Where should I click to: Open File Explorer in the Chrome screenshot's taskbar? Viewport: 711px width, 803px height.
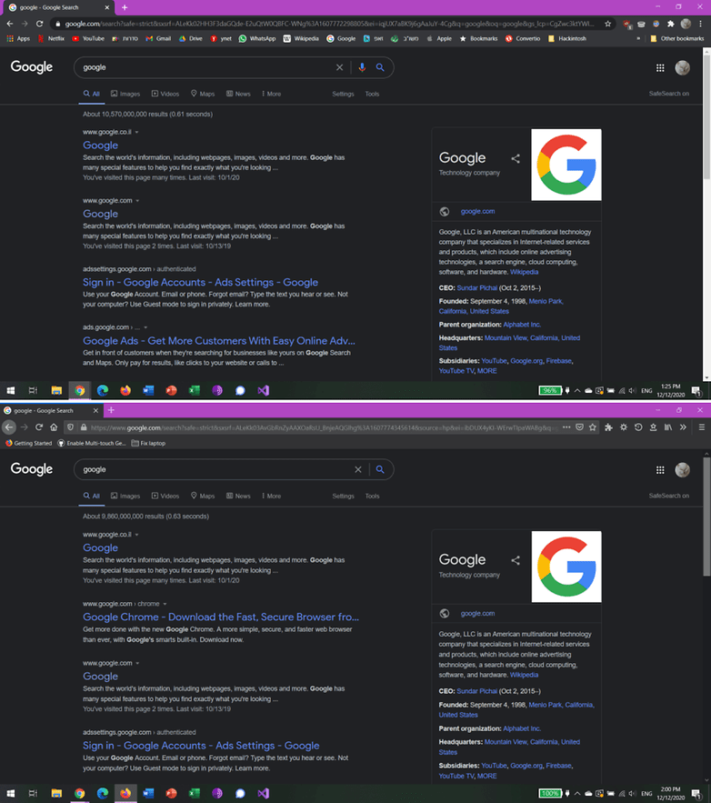point(56,391)
